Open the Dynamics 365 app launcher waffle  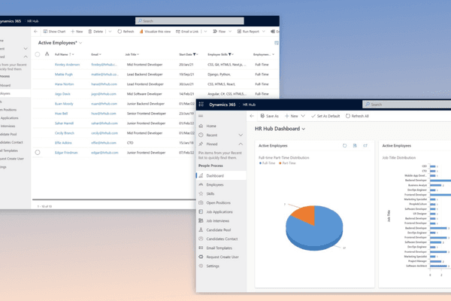[x=201, y=105]
